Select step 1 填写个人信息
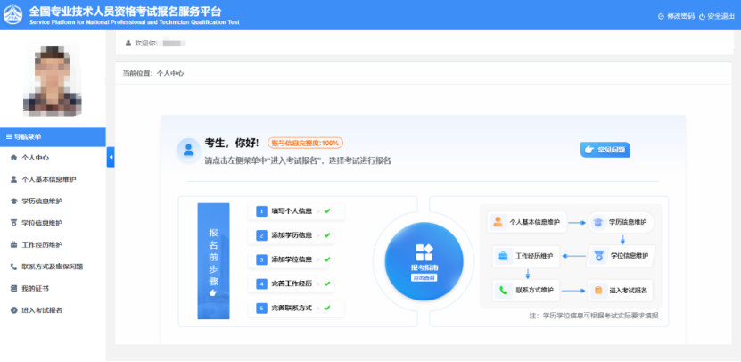Image resolution: width=741 pixels, height=362 pixels. [292, 211]
